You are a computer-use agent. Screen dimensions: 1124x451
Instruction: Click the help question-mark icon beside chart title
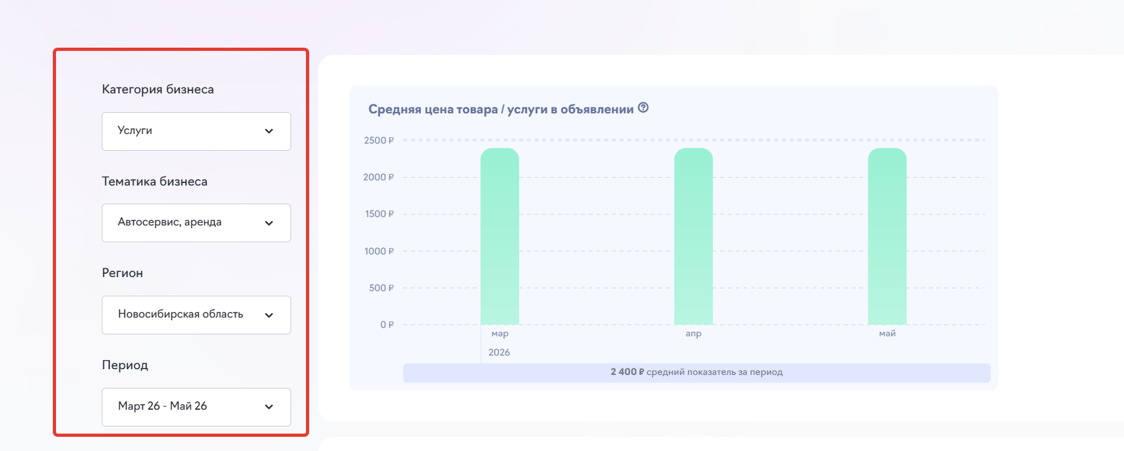click(643, 108)
